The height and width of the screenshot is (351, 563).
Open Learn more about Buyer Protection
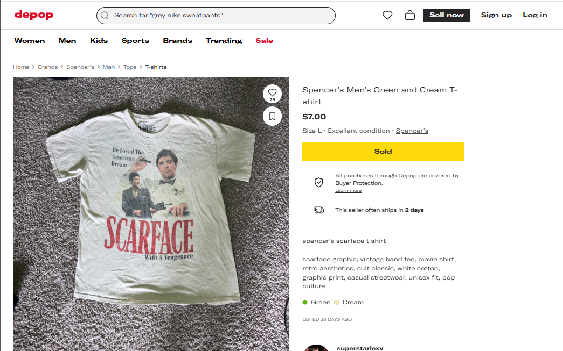click(x=348, y=191)
